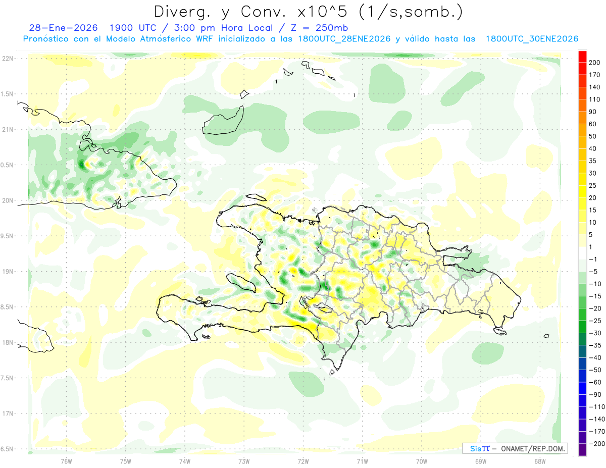Screen dimensions: 606x468
Task: Click the positive '40' colorbar value
Action: click(592, 148)
